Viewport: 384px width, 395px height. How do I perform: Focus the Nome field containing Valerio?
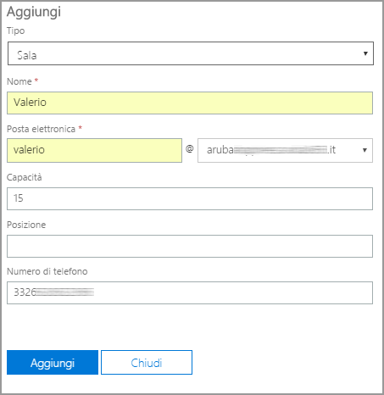coord(190,103)
